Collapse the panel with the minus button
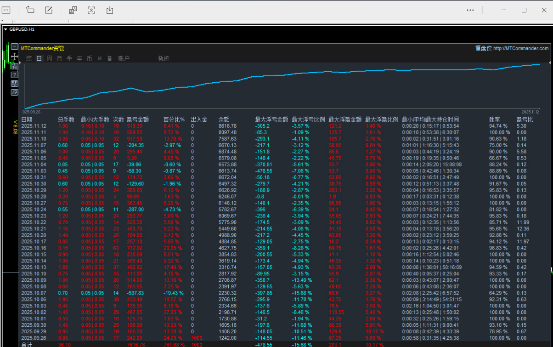The width and height of the screenshot is (553, 347). (14, 46)
